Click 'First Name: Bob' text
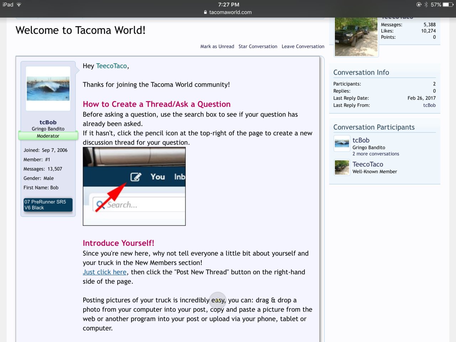 click(x=41, y=188)
